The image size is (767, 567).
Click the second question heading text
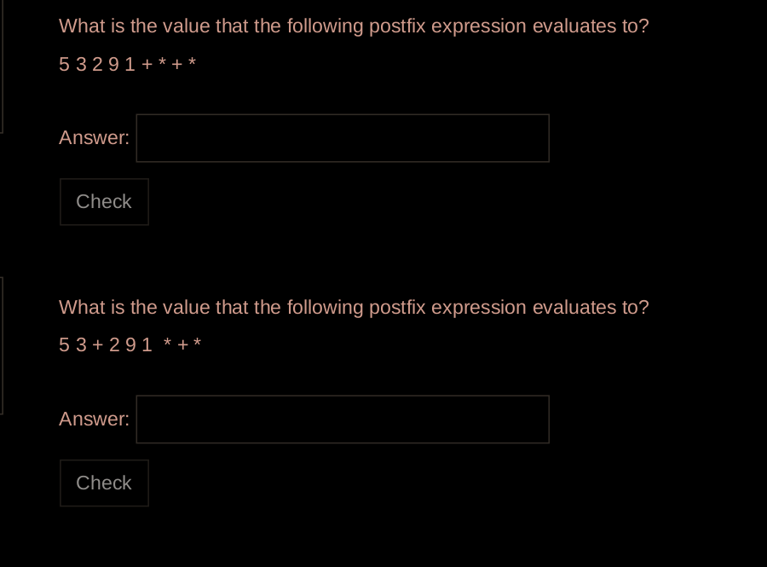(353, 307)
